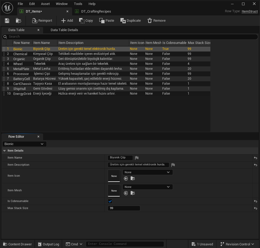Image resolution: width=260 pixels, height=248 pixels.
Task: Browse to asset in Content Browser icon
Action: (x=18, y=21)
